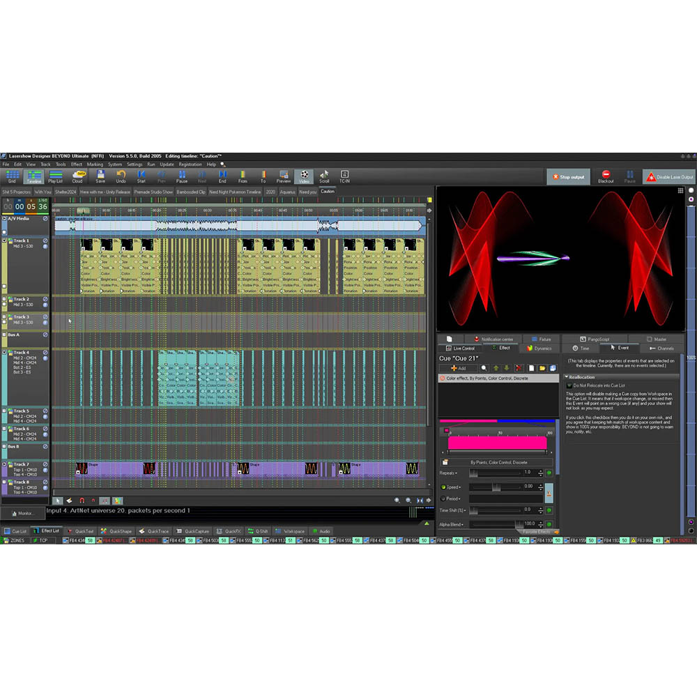Toggle the small magnet snap tool
The width and height of the screenshot is (697, 697).
pos(93,500)
